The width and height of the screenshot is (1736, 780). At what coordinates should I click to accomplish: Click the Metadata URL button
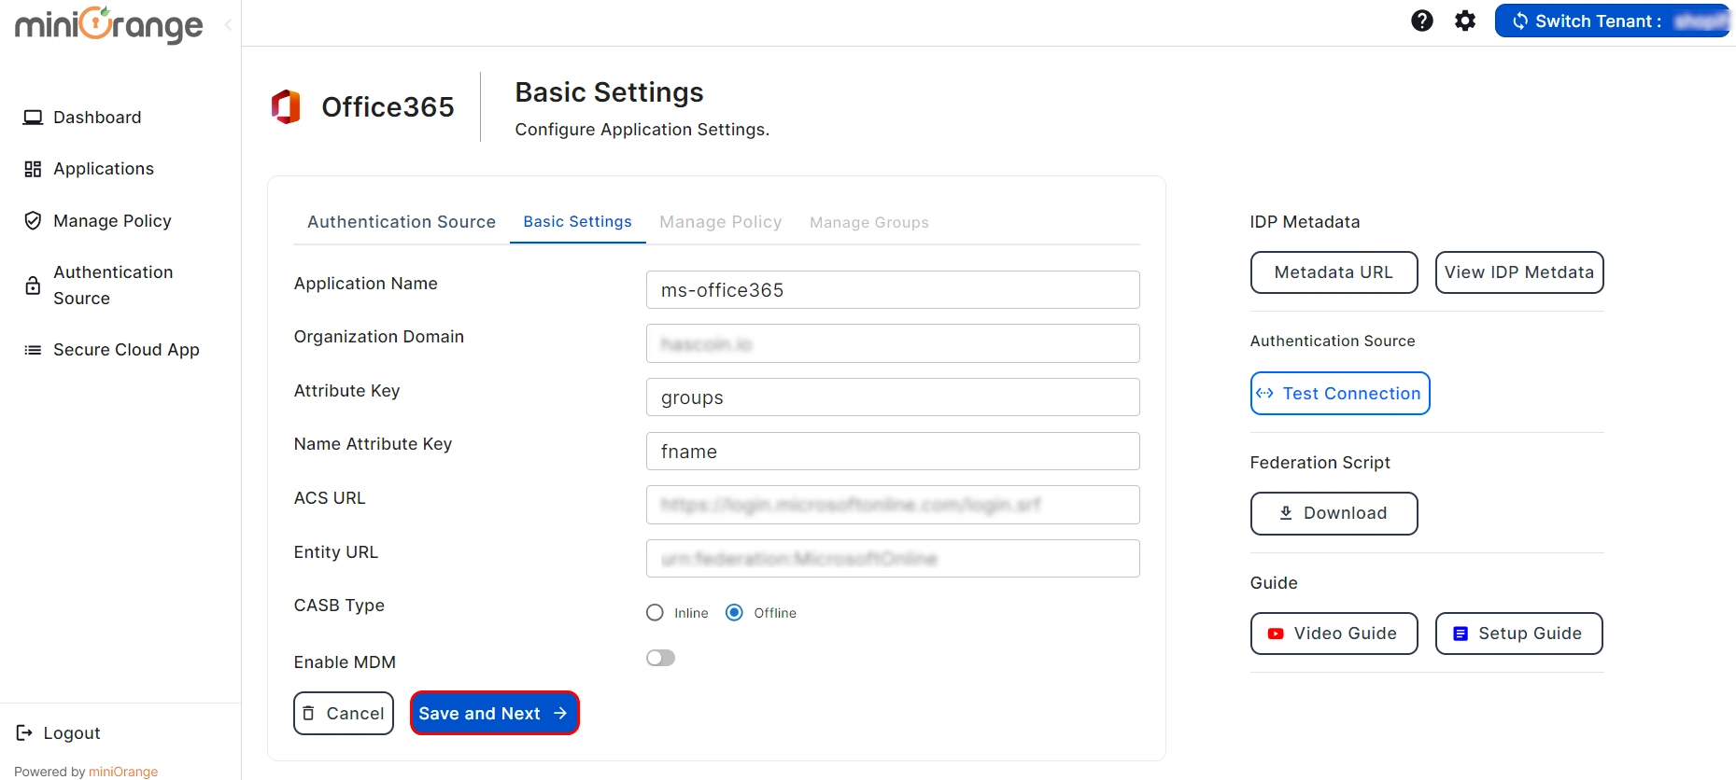click(x=1334, y=272)
